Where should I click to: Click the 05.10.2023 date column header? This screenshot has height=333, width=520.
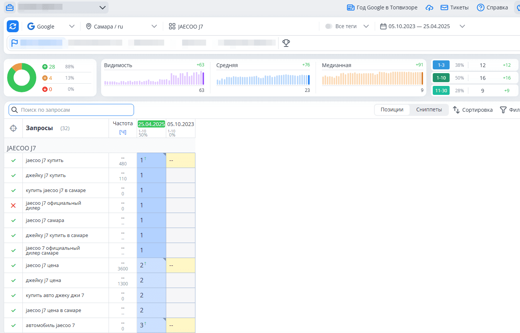click(180, 124)
